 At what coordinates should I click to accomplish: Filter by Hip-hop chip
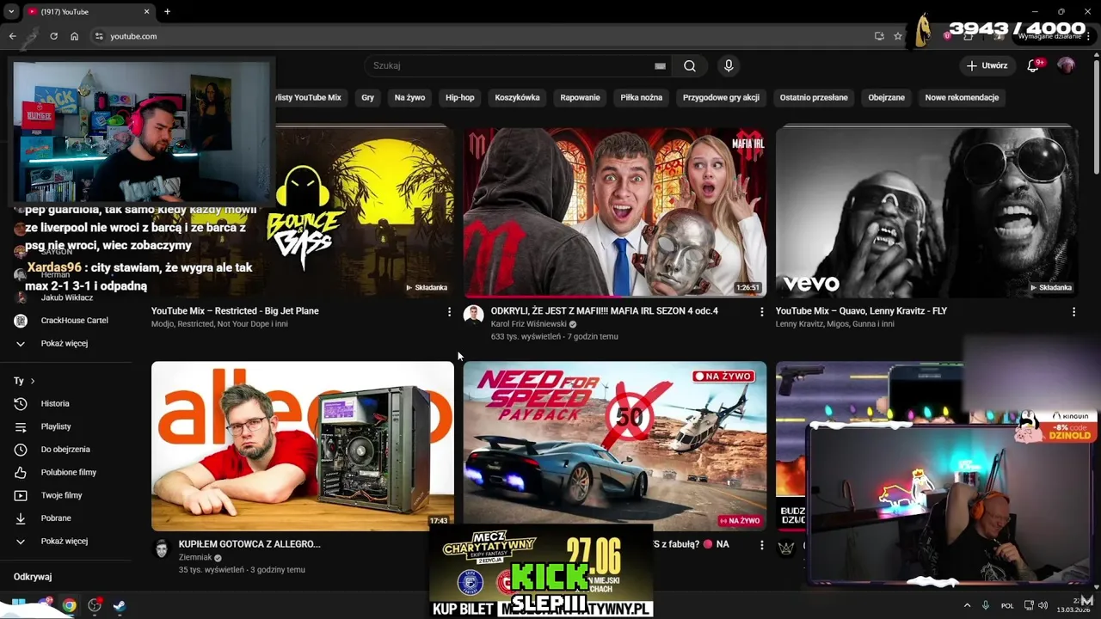click(x=460, y=98)
